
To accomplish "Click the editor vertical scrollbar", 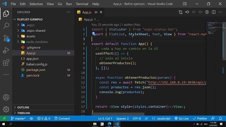I will tap(224, 41).
